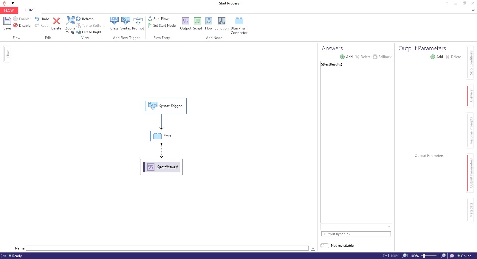This screenshot has height=259, width=477.
Task: Refresh the flow view
Action: coord(85,19)
